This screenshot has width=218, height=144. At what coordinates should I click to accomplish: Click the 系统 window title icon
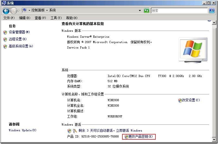pos(4,3)
